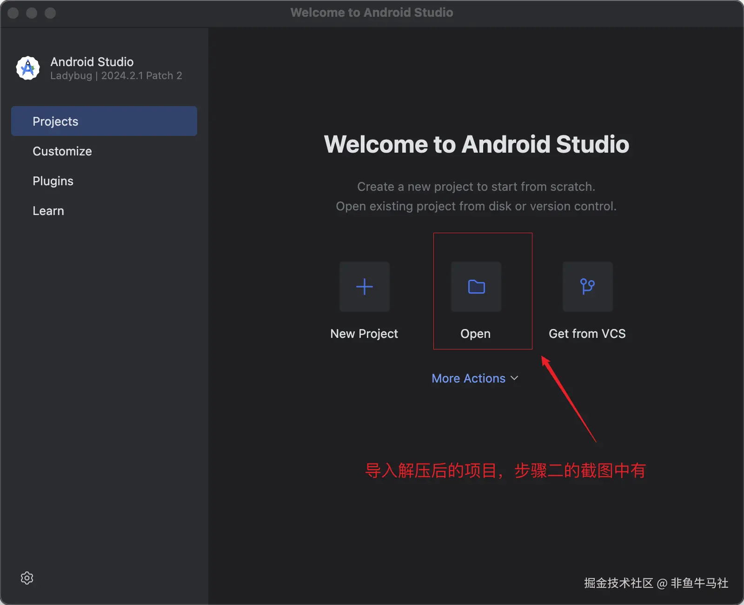This screenshot has width=744, height=605.
Task: Click the Android Studio name in sidebar
Action: [92, 62]
